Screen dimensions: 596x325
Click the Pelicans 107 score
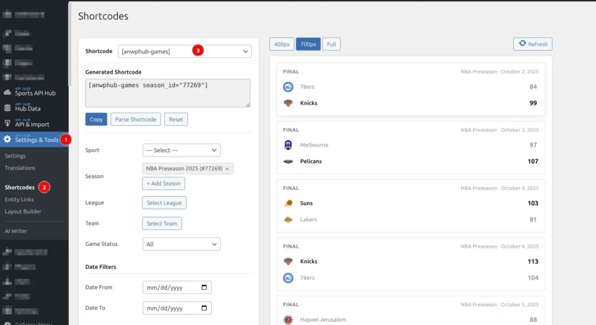pos(533,162)
